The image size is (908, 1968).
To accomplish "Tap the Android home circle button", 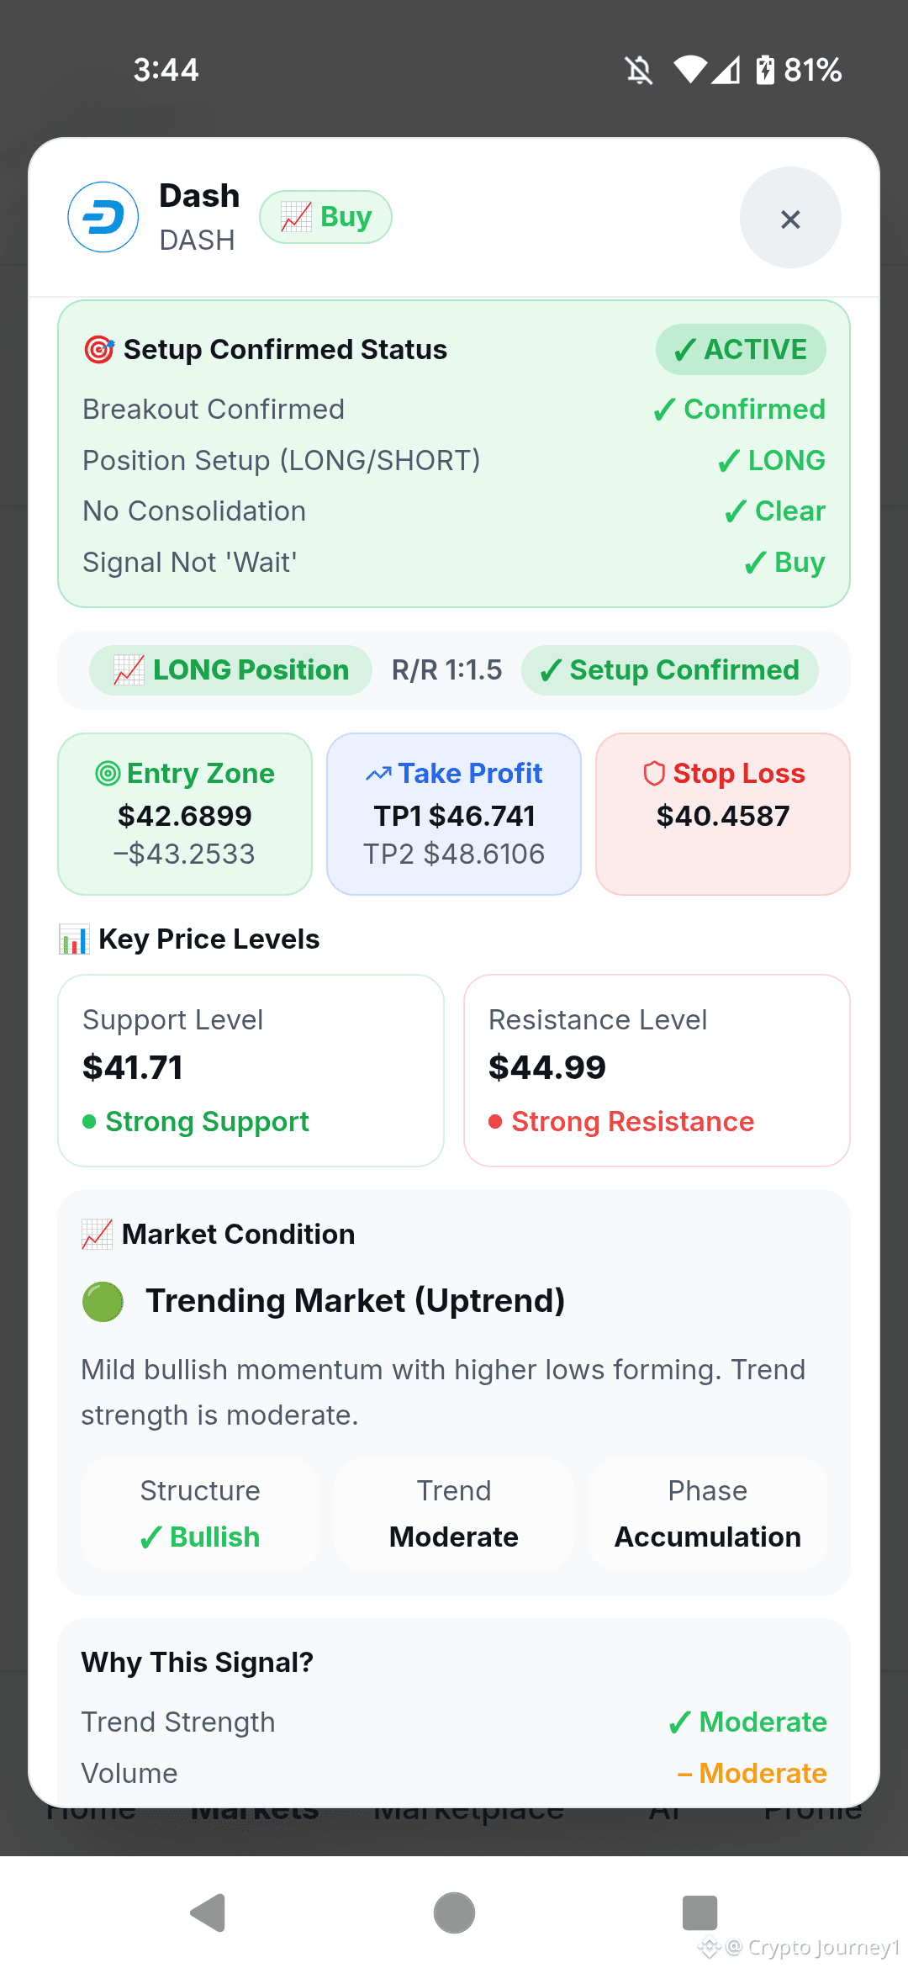I will point(454,1912).
